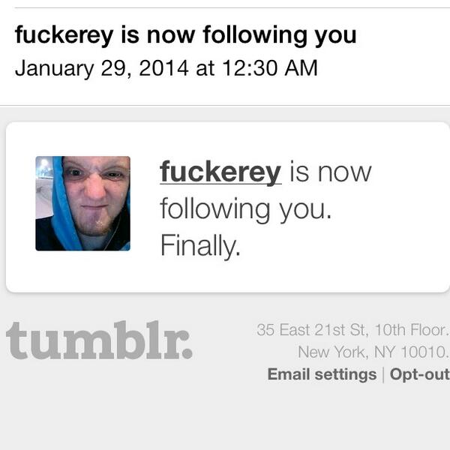Open the Email settings link

pos(322,374)
